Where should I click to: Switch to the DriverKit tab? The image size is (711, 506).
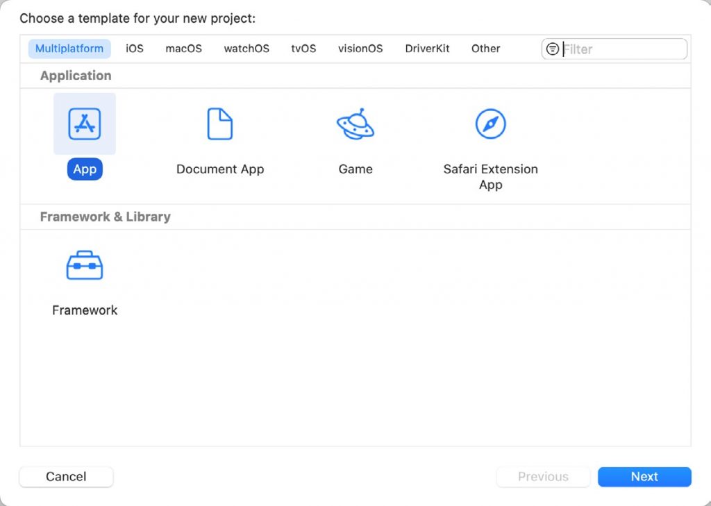point(427,49)
